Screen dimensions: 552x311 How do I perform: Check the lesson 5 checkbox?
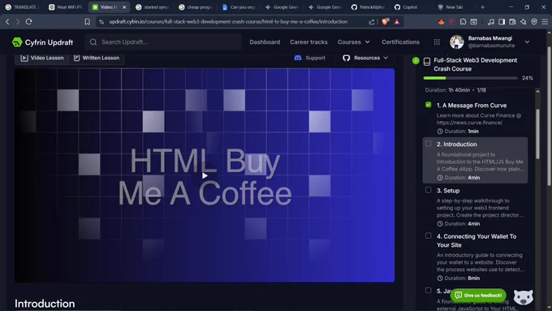[x=428, y=290]
